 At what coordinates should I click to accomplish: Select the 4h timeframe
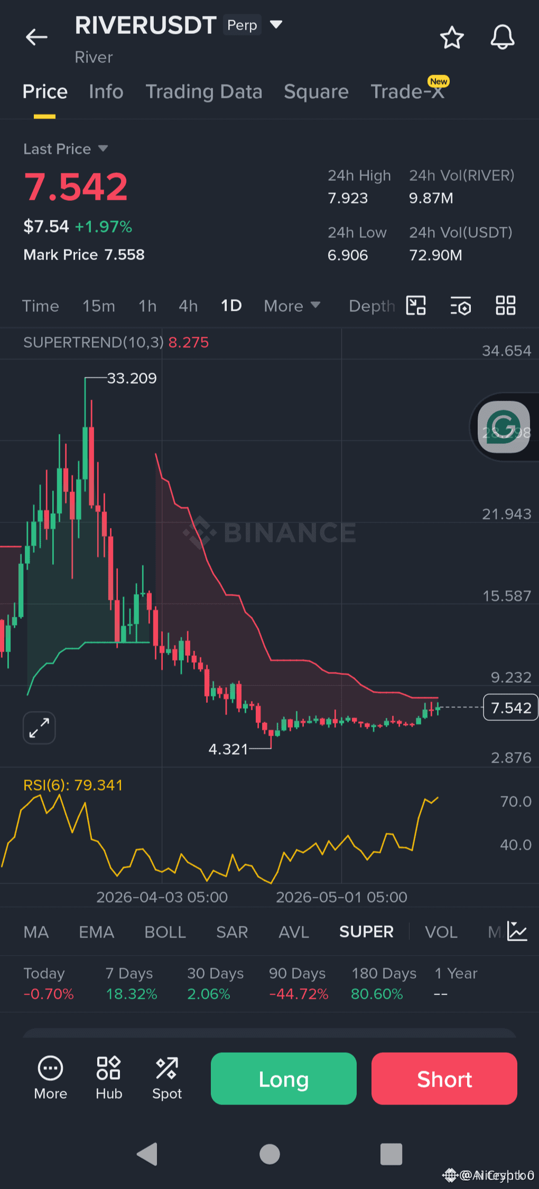pos(188,306)
